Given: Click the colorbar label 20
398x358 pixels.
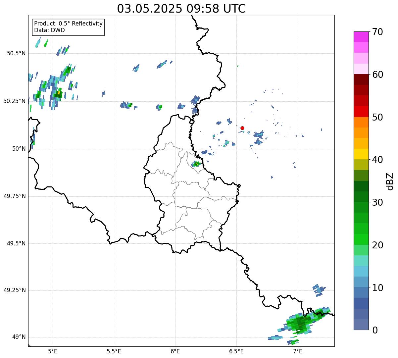Looking at the screenshot, I should (377, 245).
